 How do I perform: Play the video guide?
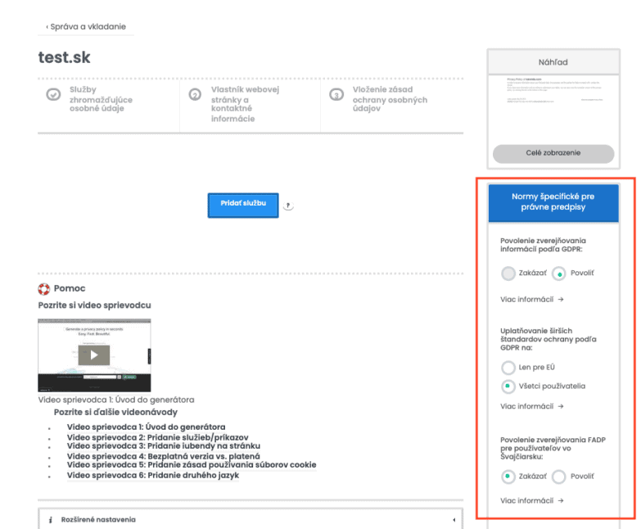(94, 355)
